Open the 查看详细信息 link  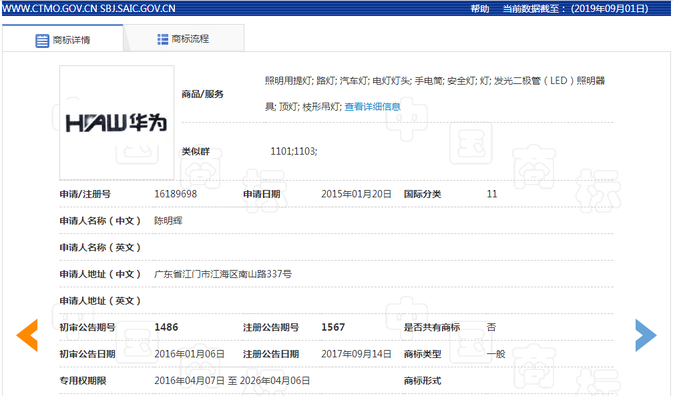click(372, 107)
